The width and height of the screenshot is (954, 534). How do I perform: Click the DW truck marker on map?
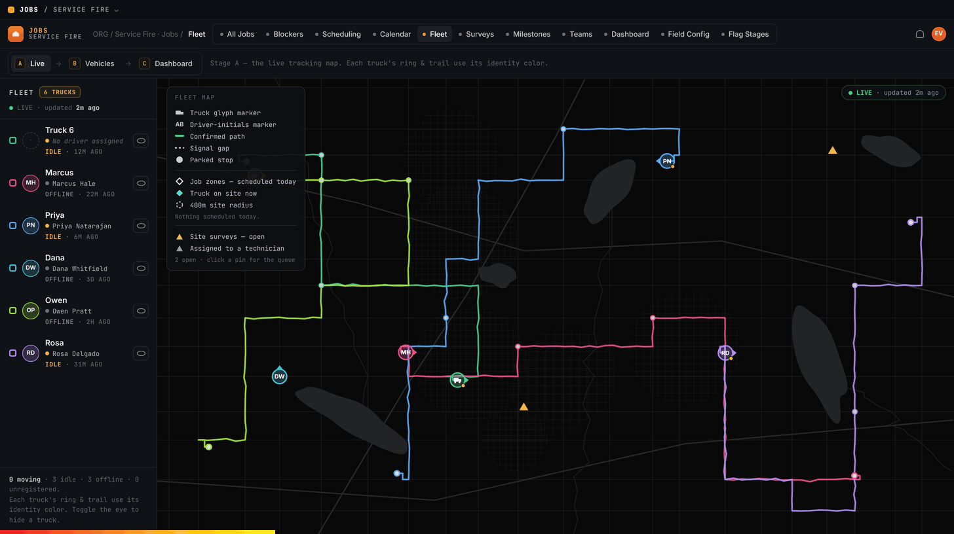tap(280, 376)
